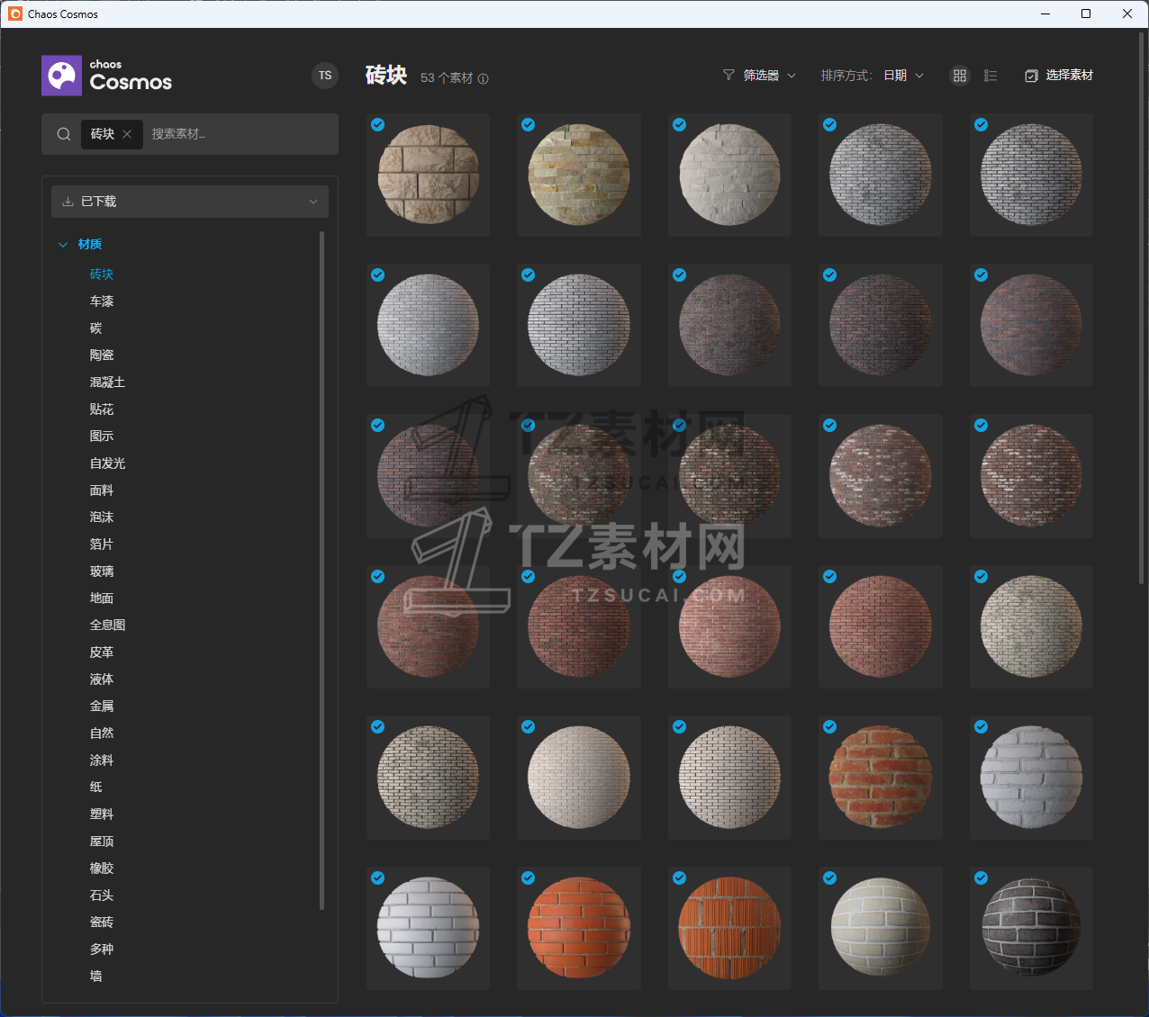Go to the 塑料 category

(102, 814)
